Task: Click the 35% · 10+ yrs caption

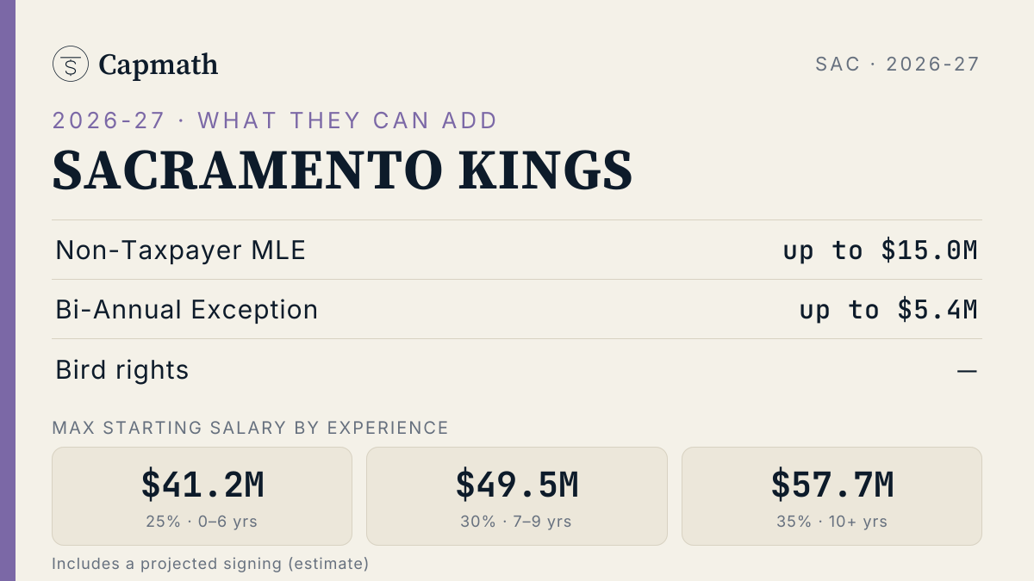Action: point(832,522)
